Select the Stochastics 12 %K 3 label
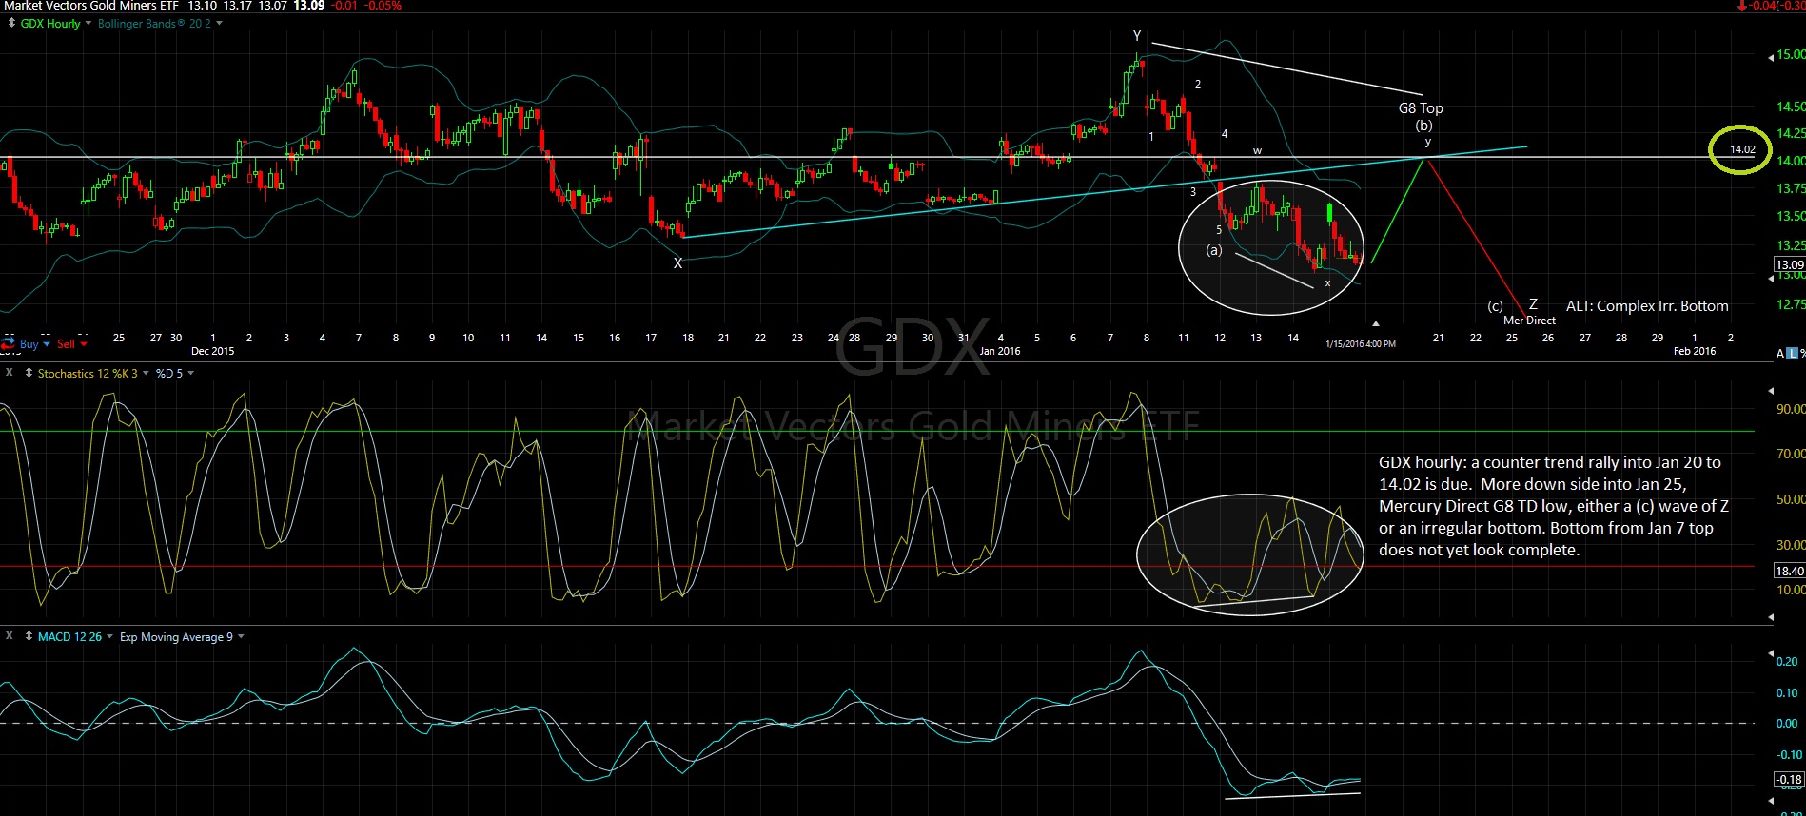Screen dimensions: 1806x816 (88, 374)
